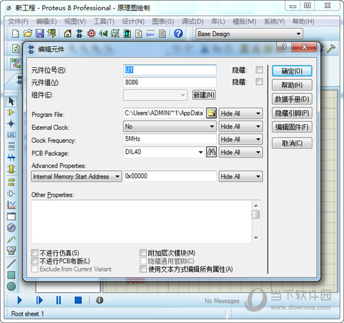Start simulation with the play button
The height and width of the screenshot is (323, 344).
(19, 300)
